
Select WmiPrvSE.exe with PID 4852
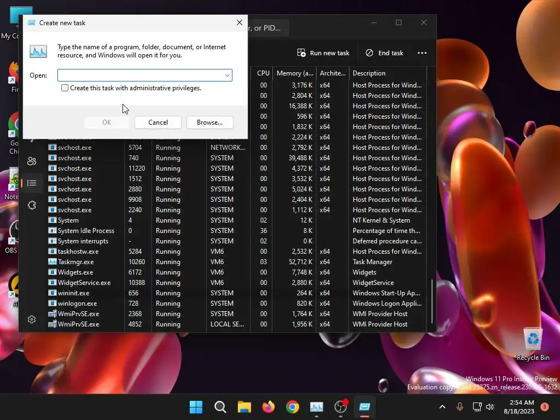237,324
